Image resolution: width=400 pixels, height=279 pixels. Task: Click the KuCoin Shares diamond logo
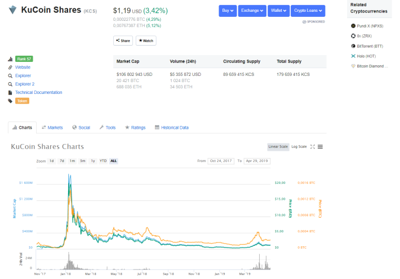12,10
